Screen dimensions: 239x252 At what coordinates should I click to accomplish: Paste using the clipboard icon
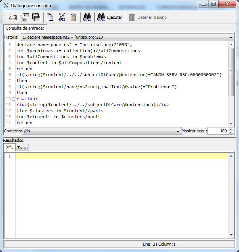pyautogui.click(x=74, y=17)
